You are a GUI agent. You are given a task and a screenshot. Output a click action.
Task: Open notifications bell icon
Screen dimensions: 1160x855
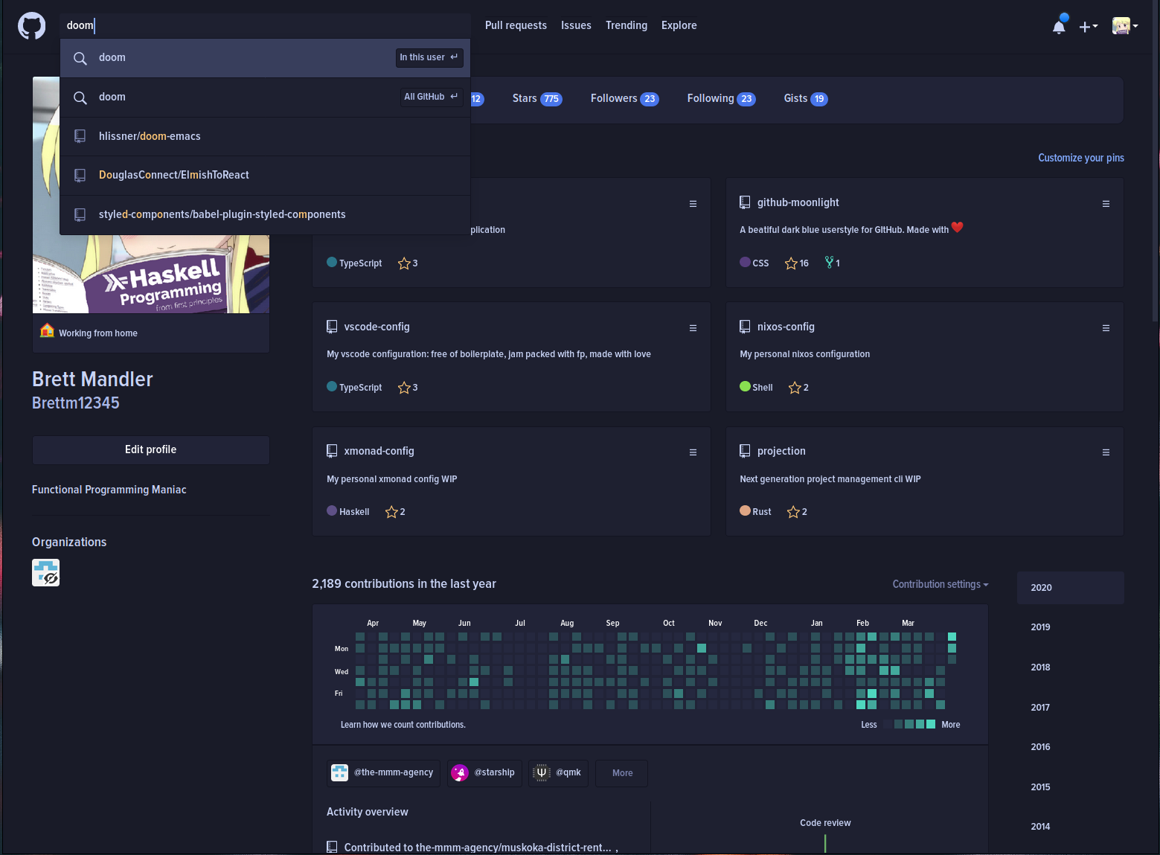click(x=1059, y=26)
